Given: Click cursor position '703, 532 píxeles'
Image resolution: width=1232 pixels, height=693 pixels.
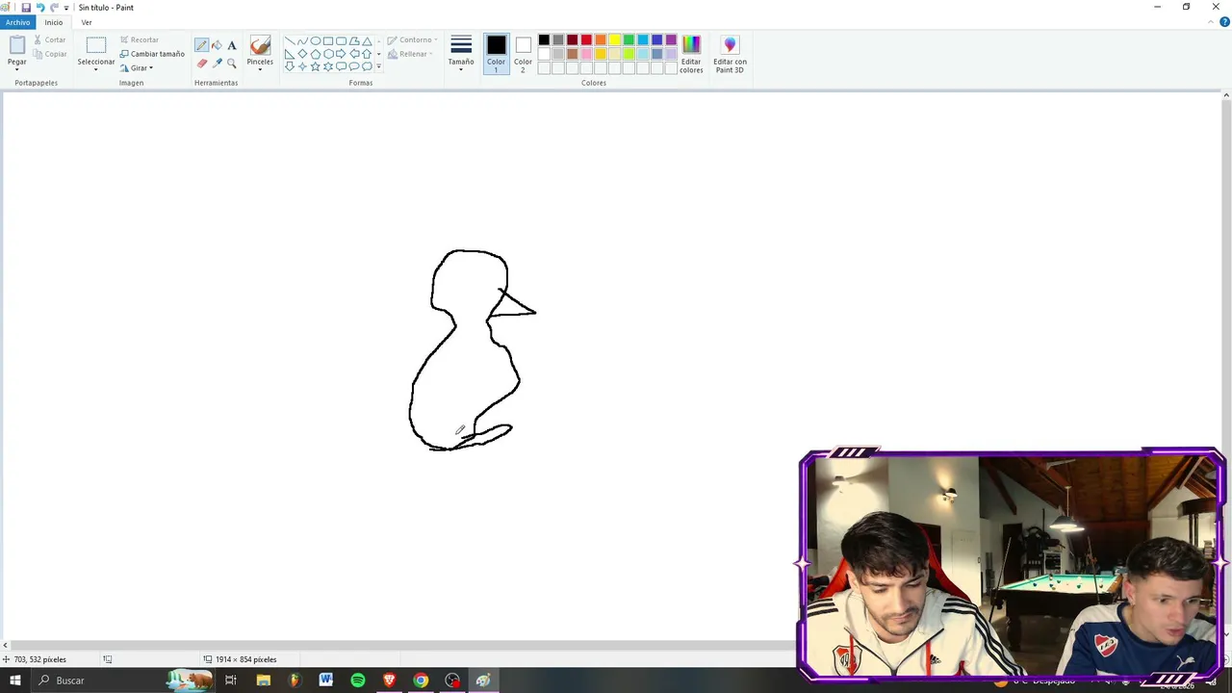Looking at the screenshot, I should [40, 659].
